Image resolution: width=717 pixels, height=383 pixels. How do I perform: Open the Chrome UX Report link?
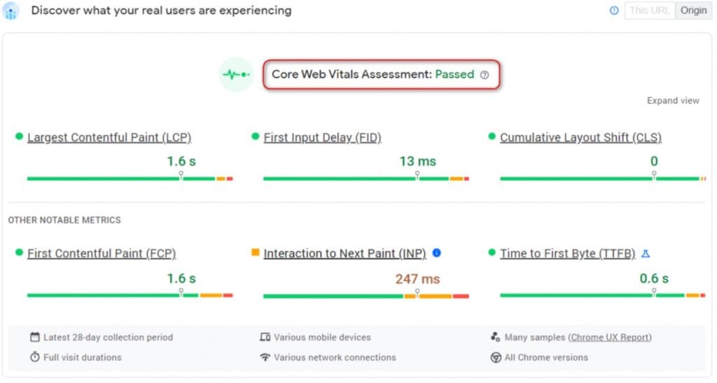pyautogui.click(x=610, y=337)
